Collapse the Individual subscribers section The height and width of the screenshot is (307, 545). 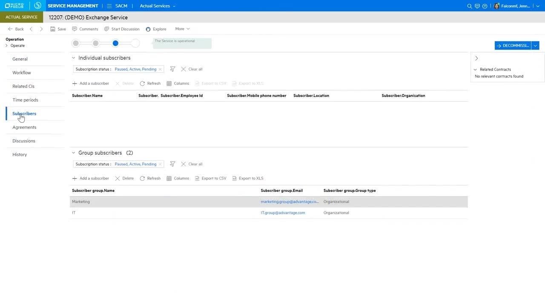click(73, 58)
